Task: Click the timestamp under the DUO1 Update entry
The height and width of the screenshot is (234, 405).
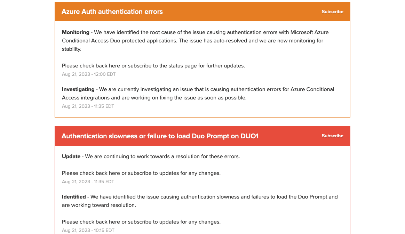Action: [x=88, y=182]
